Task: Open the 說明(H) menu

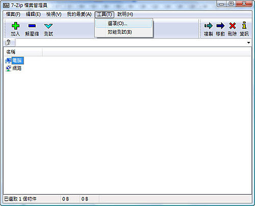Action: 125,14
